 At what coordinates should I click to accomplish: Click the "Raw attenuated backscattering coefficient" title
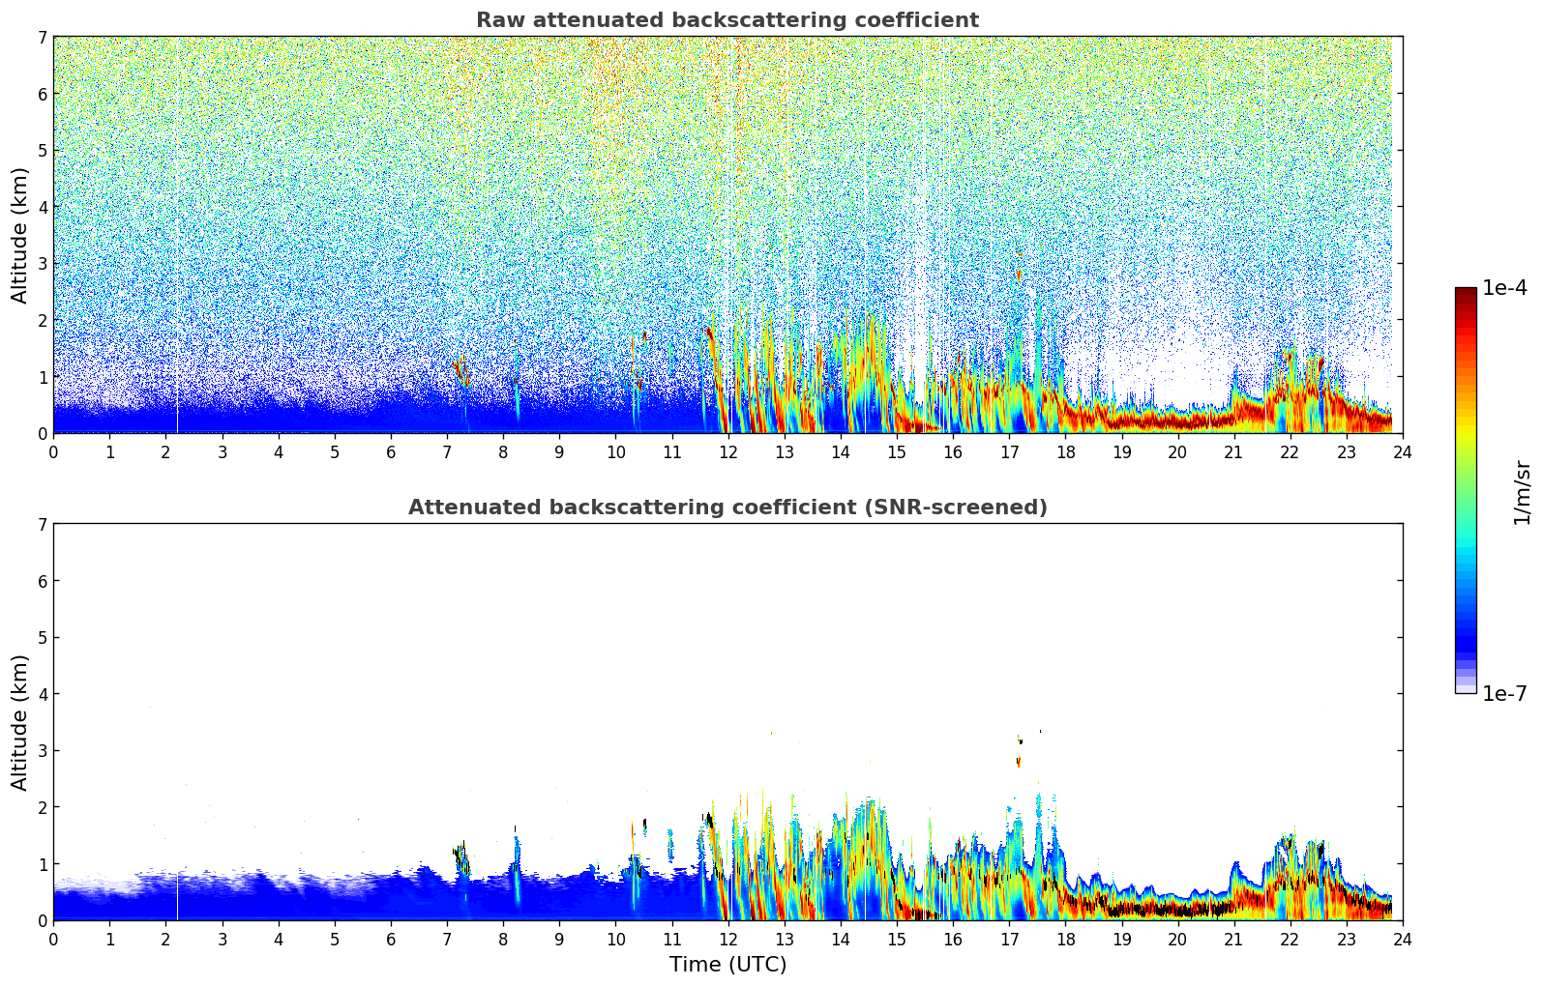(727, 20)
